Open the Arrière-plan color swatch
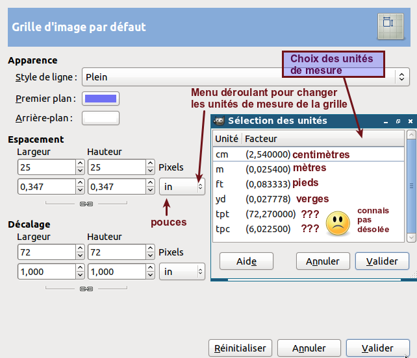The width and height of the screenshot is (417, 358). tap(101, 118)
